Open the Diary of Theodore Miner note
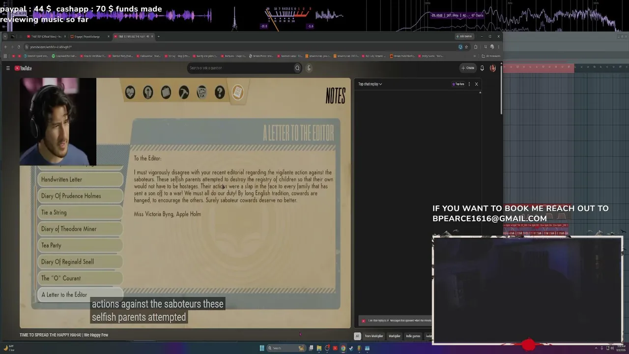The image size is (629, 354). click(80, 229)
